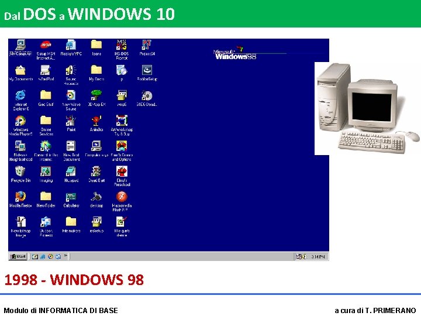Open the Recycle Bin
Image resolution: width=421 pixels, height=316 pixels.
coord(20,174)
